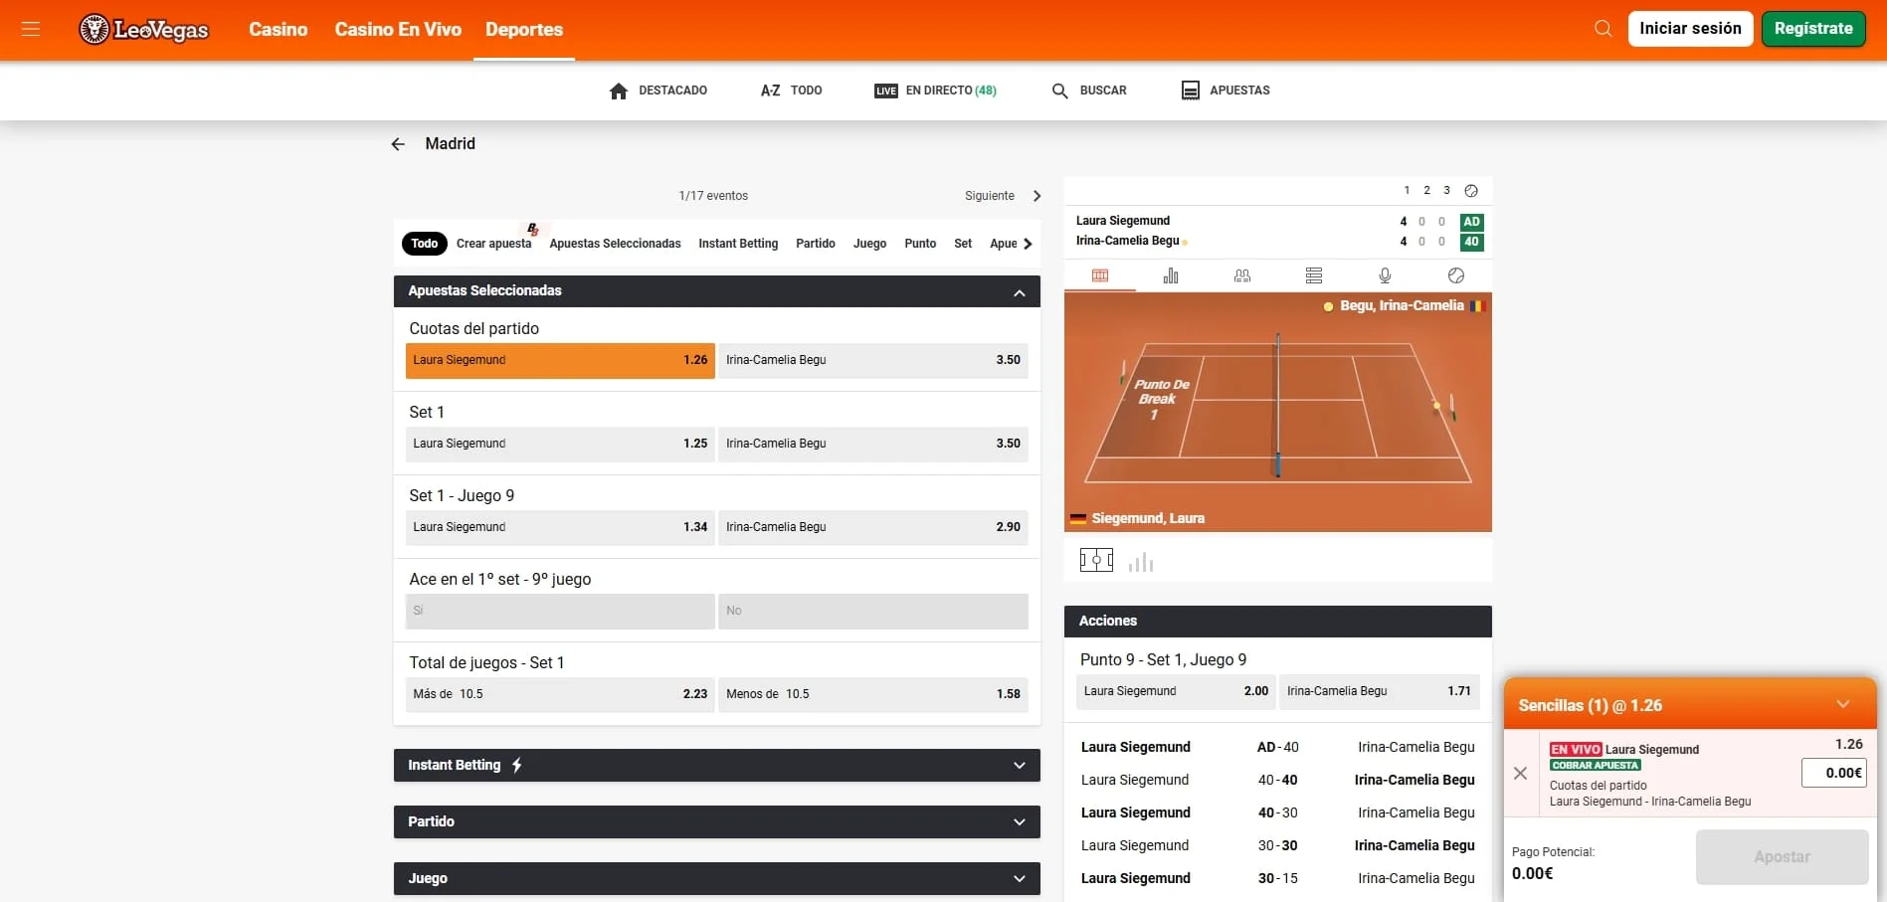1887x902 pixels.
Task: Pick Irina-Camelia Begu match odds 3.50
Action: pos(873,361)
